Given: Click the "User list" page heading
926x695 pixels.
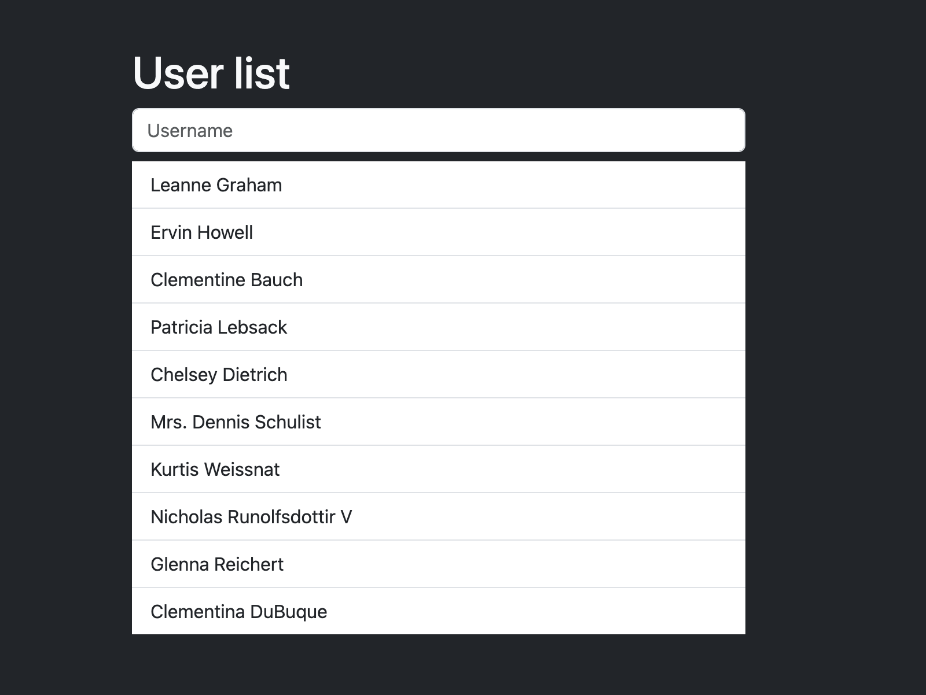Looking at the screenshot, I should click(x=211, y=73).
